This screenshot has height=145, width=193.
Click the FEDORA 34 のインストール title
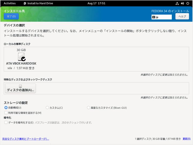[170, 11]
